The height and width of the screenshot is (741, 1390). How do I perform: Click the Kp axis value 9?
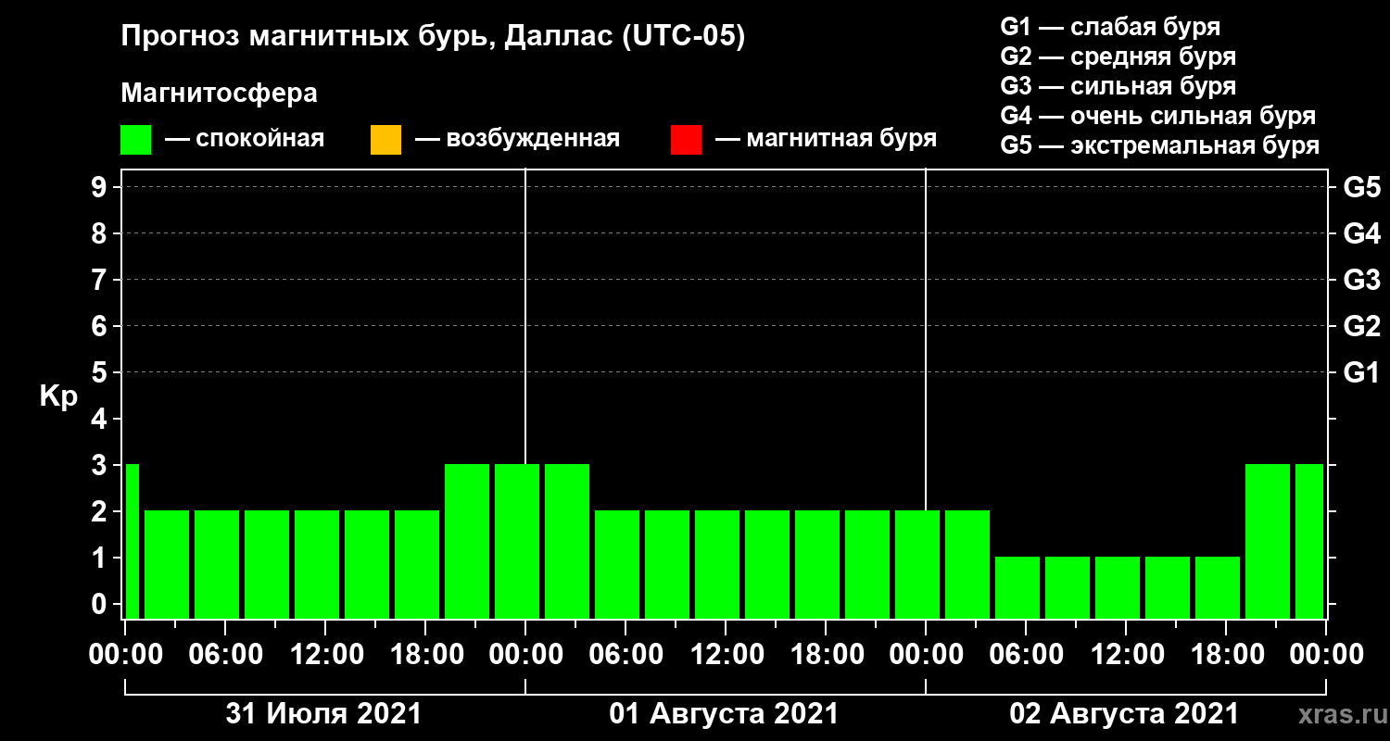click(x=100, y=187)
